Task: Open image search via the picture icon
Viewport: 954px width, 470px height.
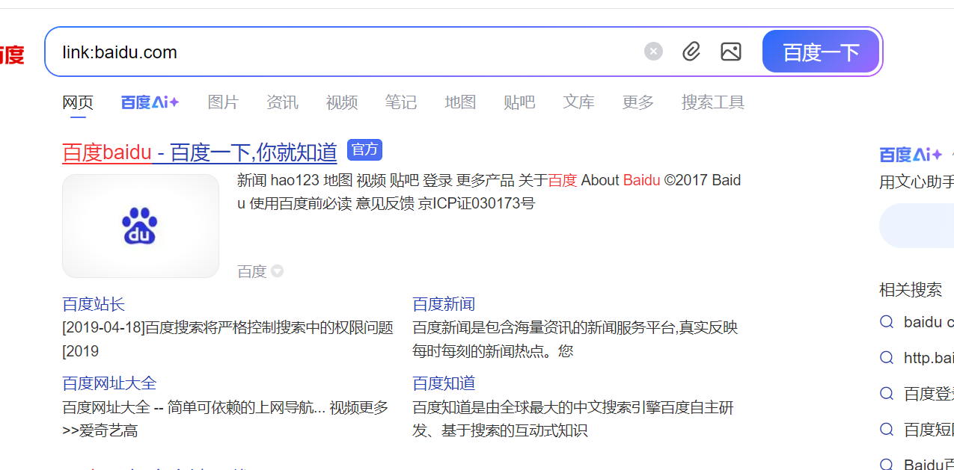Action: tap(731, 52)
